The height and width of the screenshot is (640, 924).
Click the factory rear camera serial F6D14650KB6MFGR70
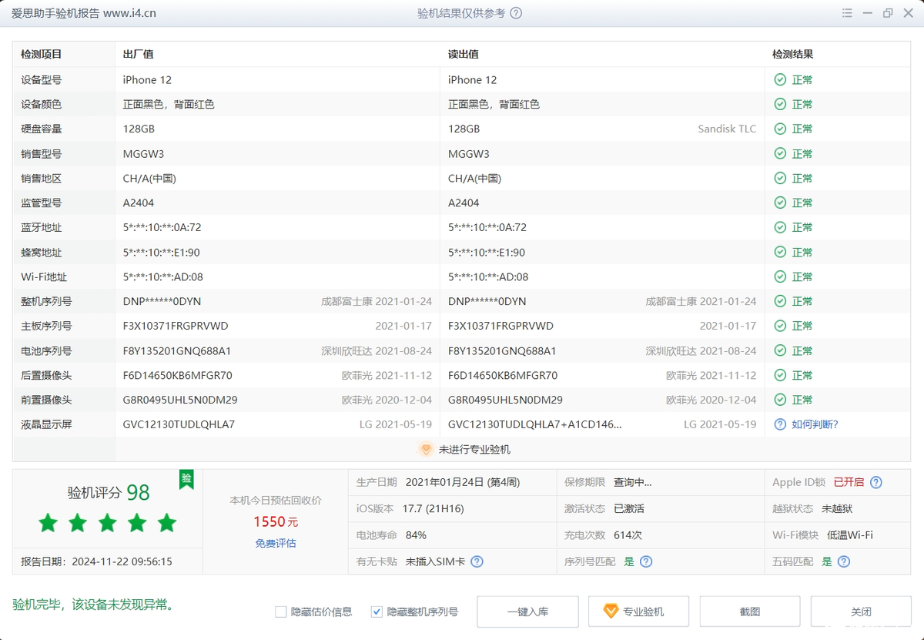coord(177,375)
